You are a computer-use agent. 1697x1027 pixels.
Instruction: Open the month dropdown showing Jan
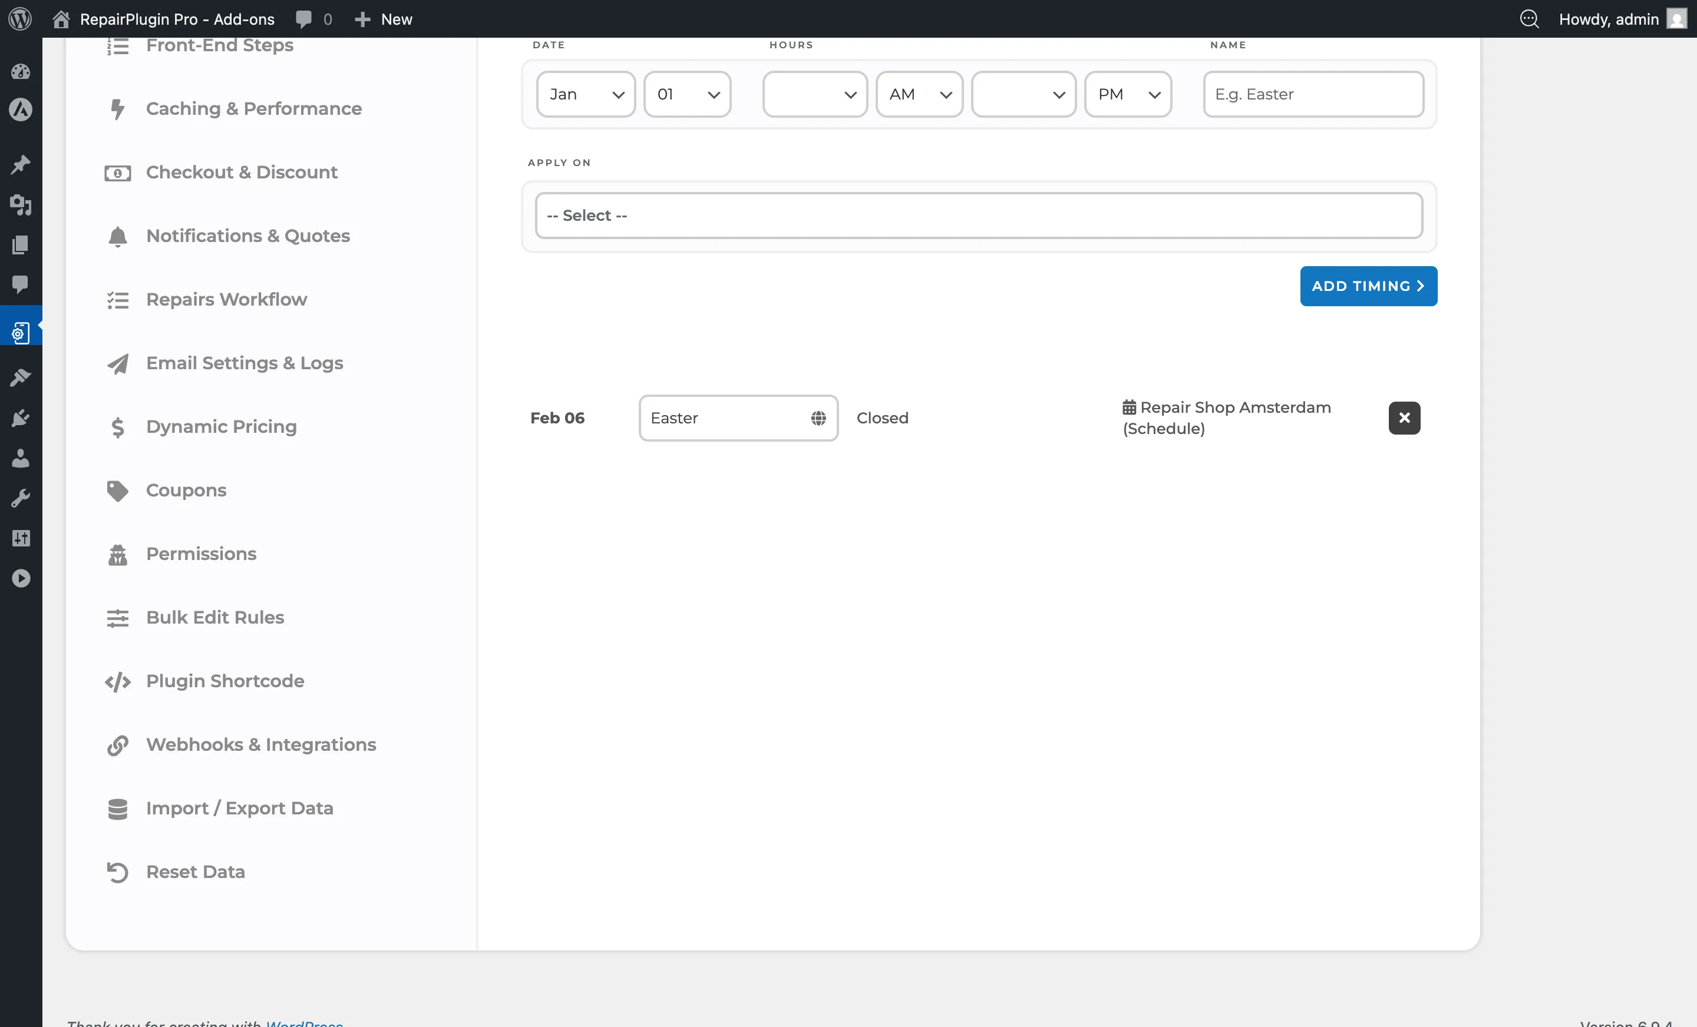tap(586, 94)
